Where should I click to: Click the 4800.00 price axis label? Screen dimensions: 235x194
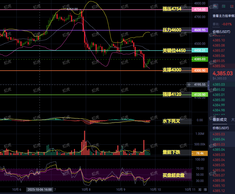pyautogui.click(x=200, y=3)
